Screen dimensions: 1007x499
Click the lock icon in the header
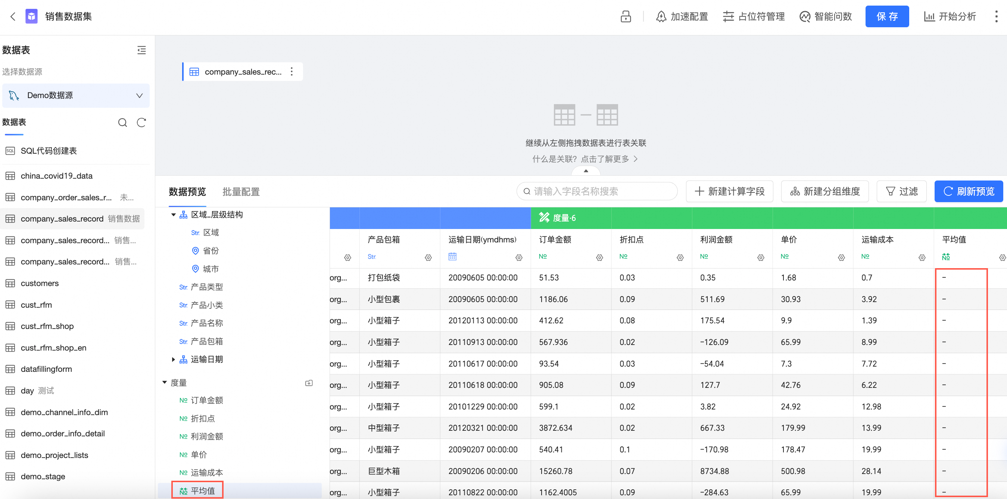tap(626, 16)
